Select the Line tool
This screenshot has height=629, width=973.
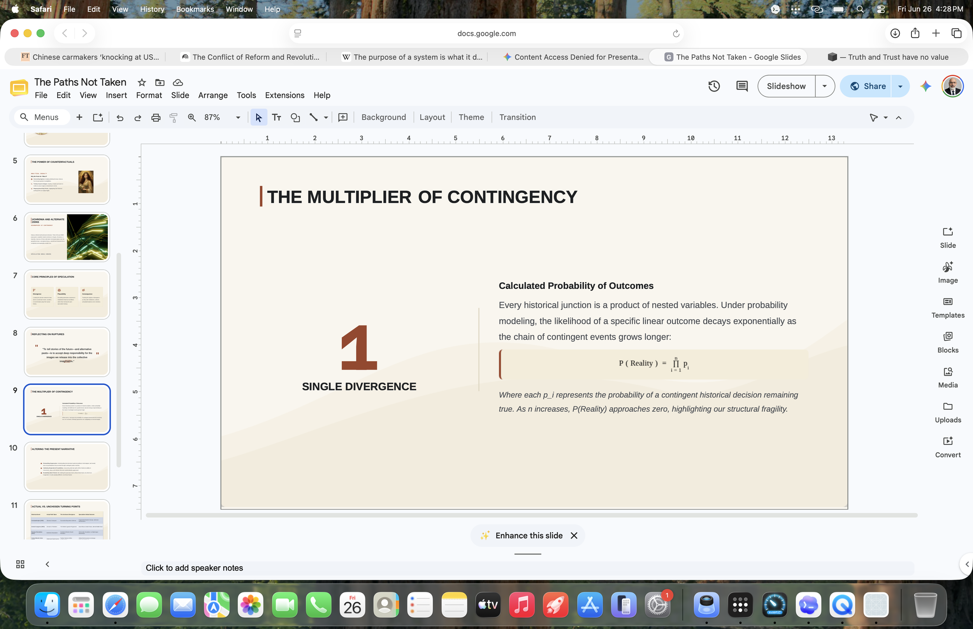pyautogui.click(x=313, y=118)
